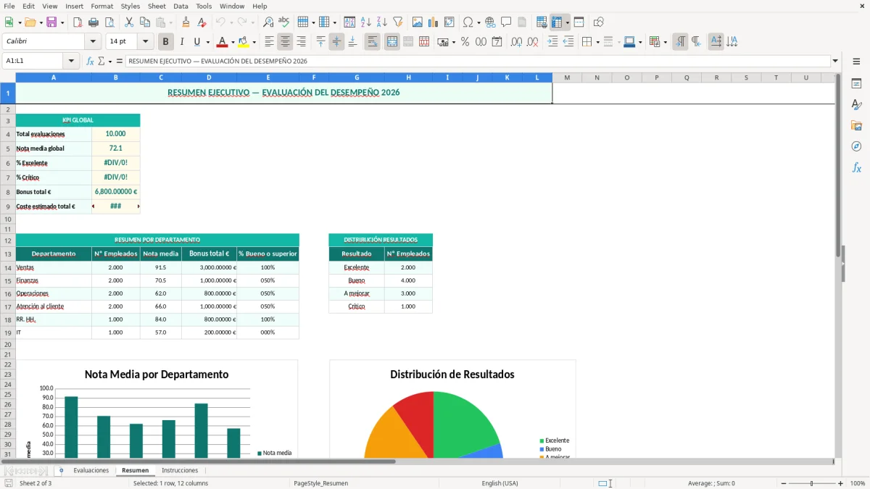This screenshot has height=489, width=870.
Task: Insert hyperlink globe icon
Action: click(490, 22)
